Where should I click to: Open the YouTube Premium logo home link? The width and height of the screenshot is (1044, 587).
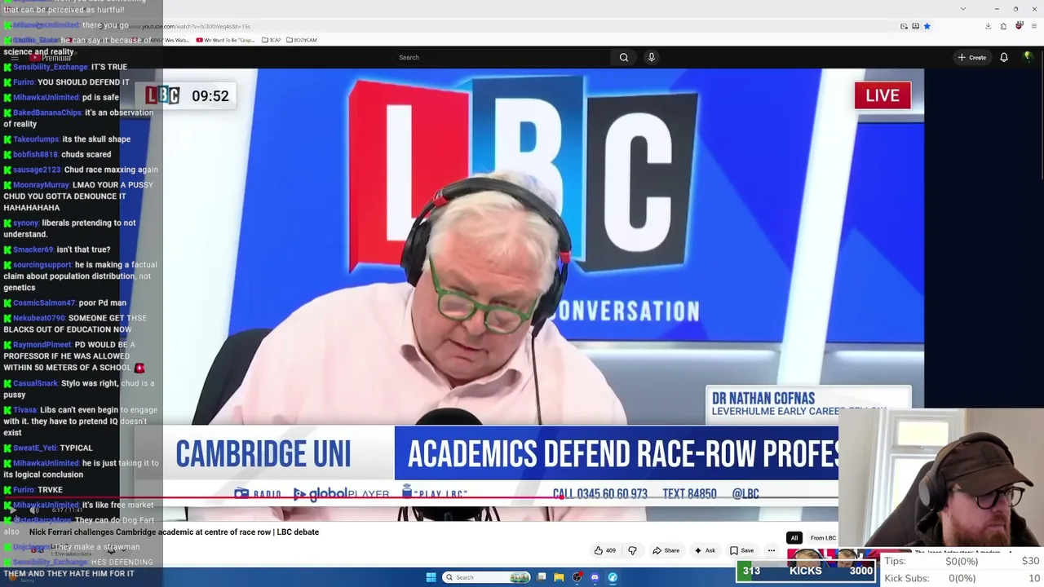[x=51, y=58]
